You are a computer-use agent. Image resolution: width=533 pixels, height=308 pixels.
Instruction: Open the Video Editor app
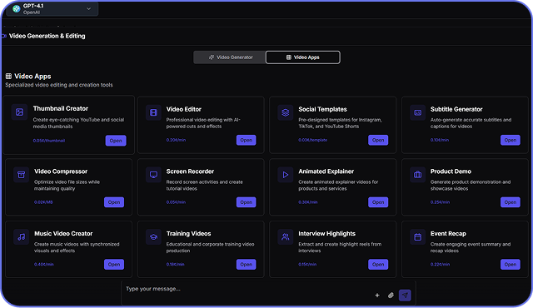(247, 140)
